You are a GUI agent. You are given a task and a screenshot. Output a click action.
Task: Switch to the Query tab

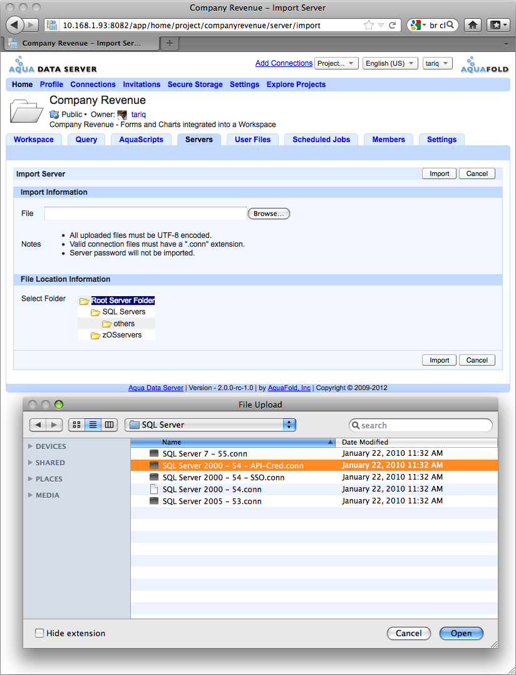coord(86,140)
